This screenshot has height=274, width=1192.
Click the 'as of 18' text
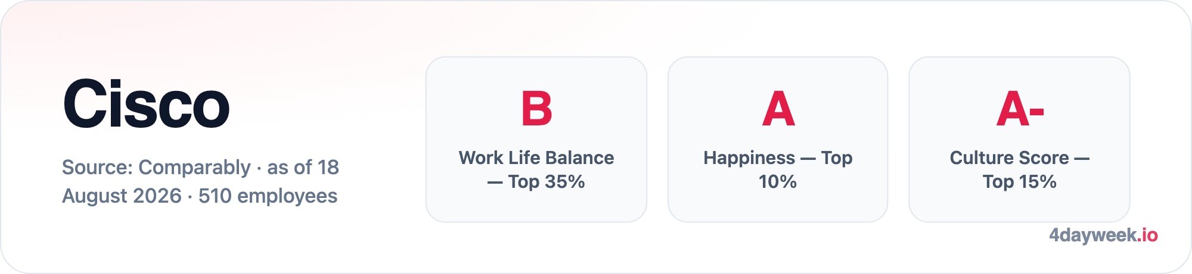[303, 168]
